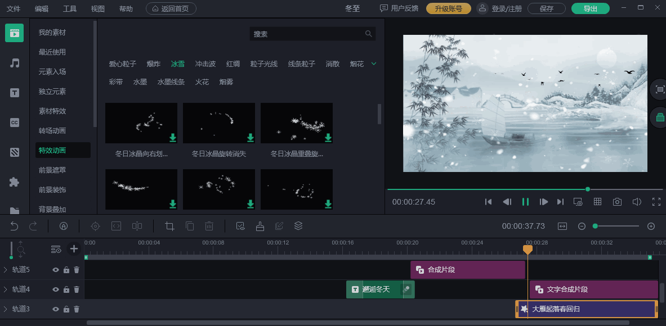Click the track list settings icon
The width and height of the screenshot is (666, 326).
56,249
